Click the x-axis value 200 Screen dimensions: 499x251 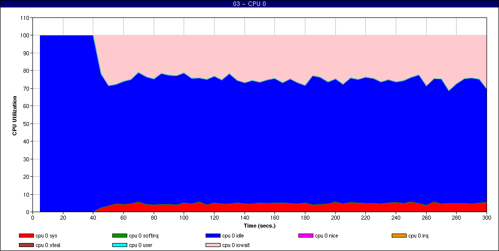335,218
